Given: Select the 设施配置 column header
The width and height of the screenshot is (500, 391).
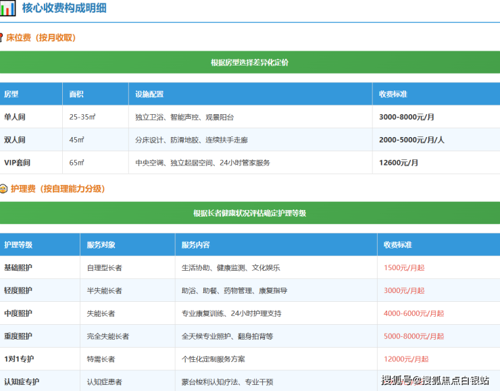Looking at the screenshot, I should (x=149, y=94).
